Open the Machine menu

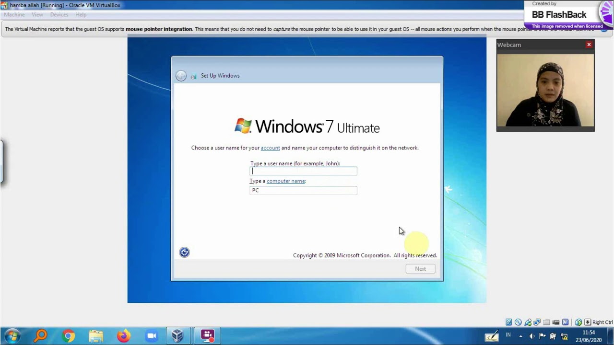[14, 14]
